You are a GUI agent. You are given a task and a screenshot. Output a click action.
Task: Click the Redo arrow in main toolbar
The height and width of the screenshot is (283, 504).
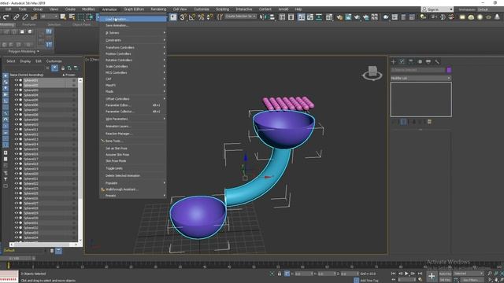click(x=6, y=17)
